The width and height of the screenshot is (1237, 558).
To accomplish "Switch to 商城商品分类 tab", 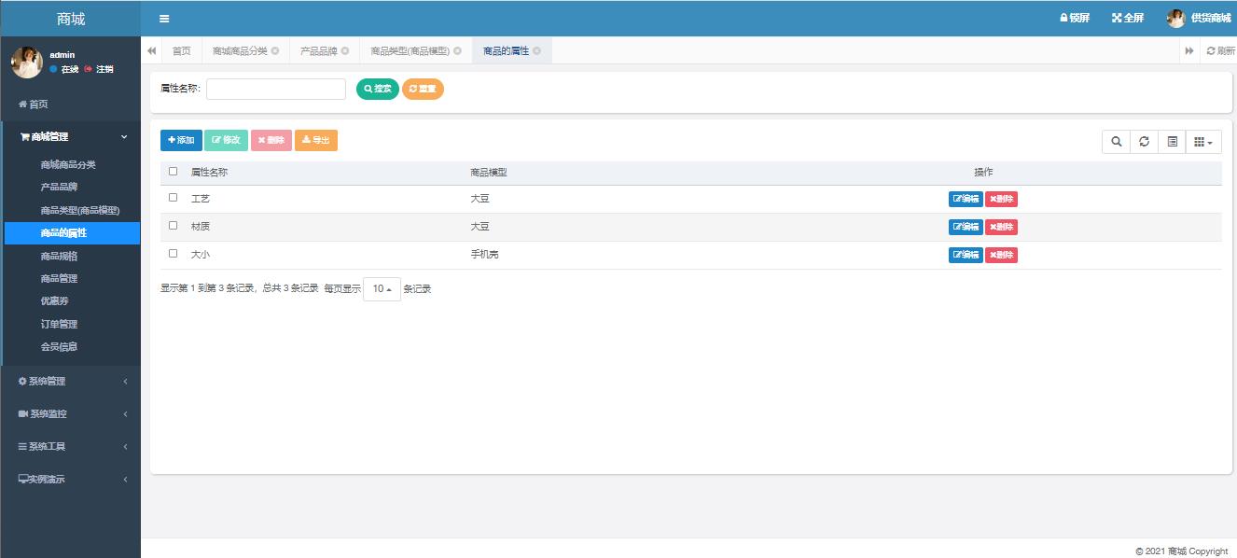I will click(240, 51).
